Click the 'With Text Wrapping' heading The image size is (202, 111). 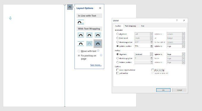pyautogui.click(x=89, y=29)
